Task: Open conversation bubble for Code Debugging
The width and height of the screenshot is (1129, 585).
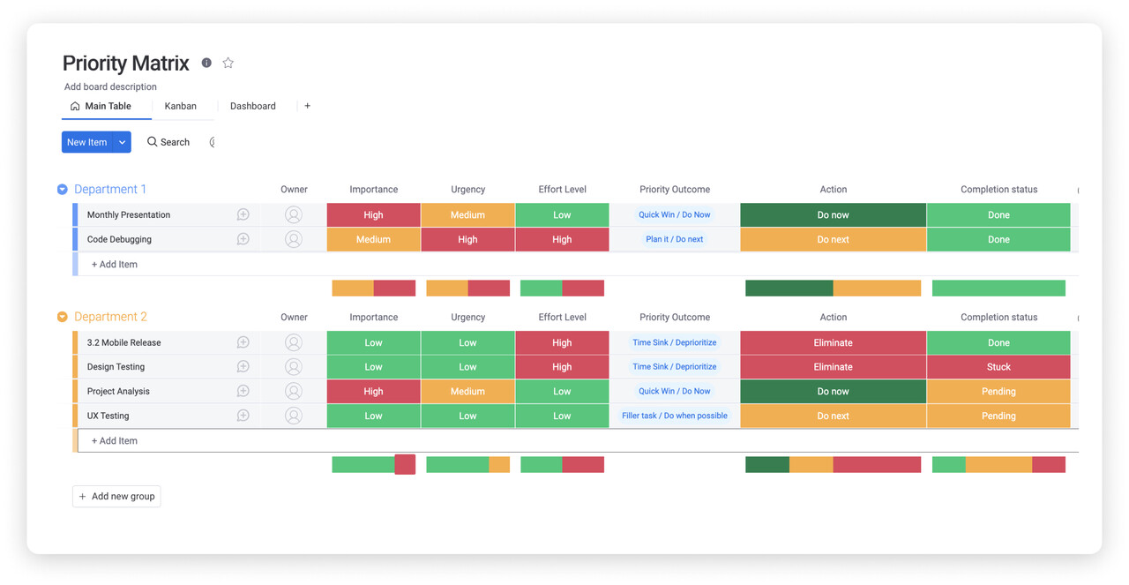Action: click(x=243, y=239)
